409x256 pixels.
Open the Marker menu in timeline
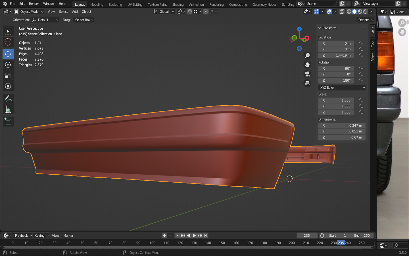coord(68,236)
